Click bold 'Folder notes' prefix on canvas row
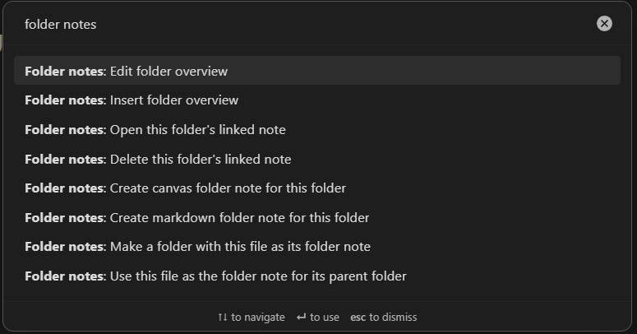This screenshot has height=334, width=637. coord(65,188)
